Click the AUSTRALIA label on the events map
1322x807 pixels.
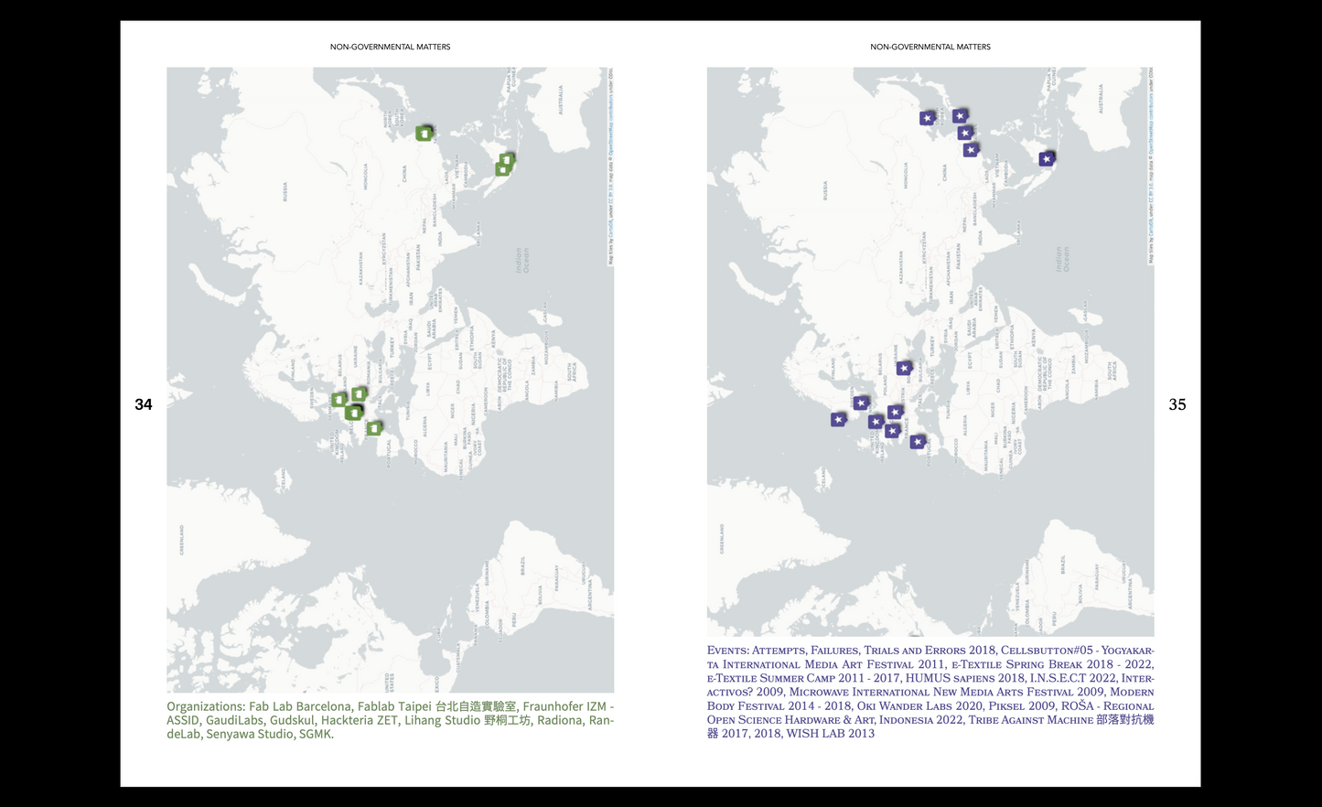(x=1101, y=99)
